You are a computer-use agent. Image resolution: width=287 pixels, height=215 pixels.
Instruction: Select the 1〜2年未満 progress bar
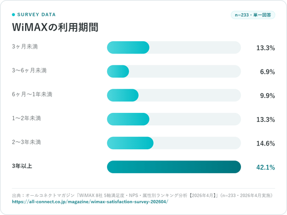click(174, 119)
